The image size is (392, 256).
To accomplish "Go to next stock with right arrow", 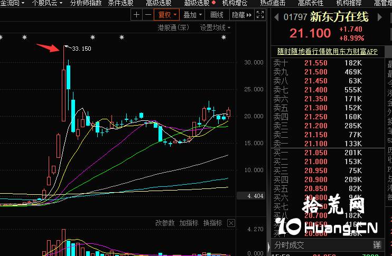I will [379, 17].
